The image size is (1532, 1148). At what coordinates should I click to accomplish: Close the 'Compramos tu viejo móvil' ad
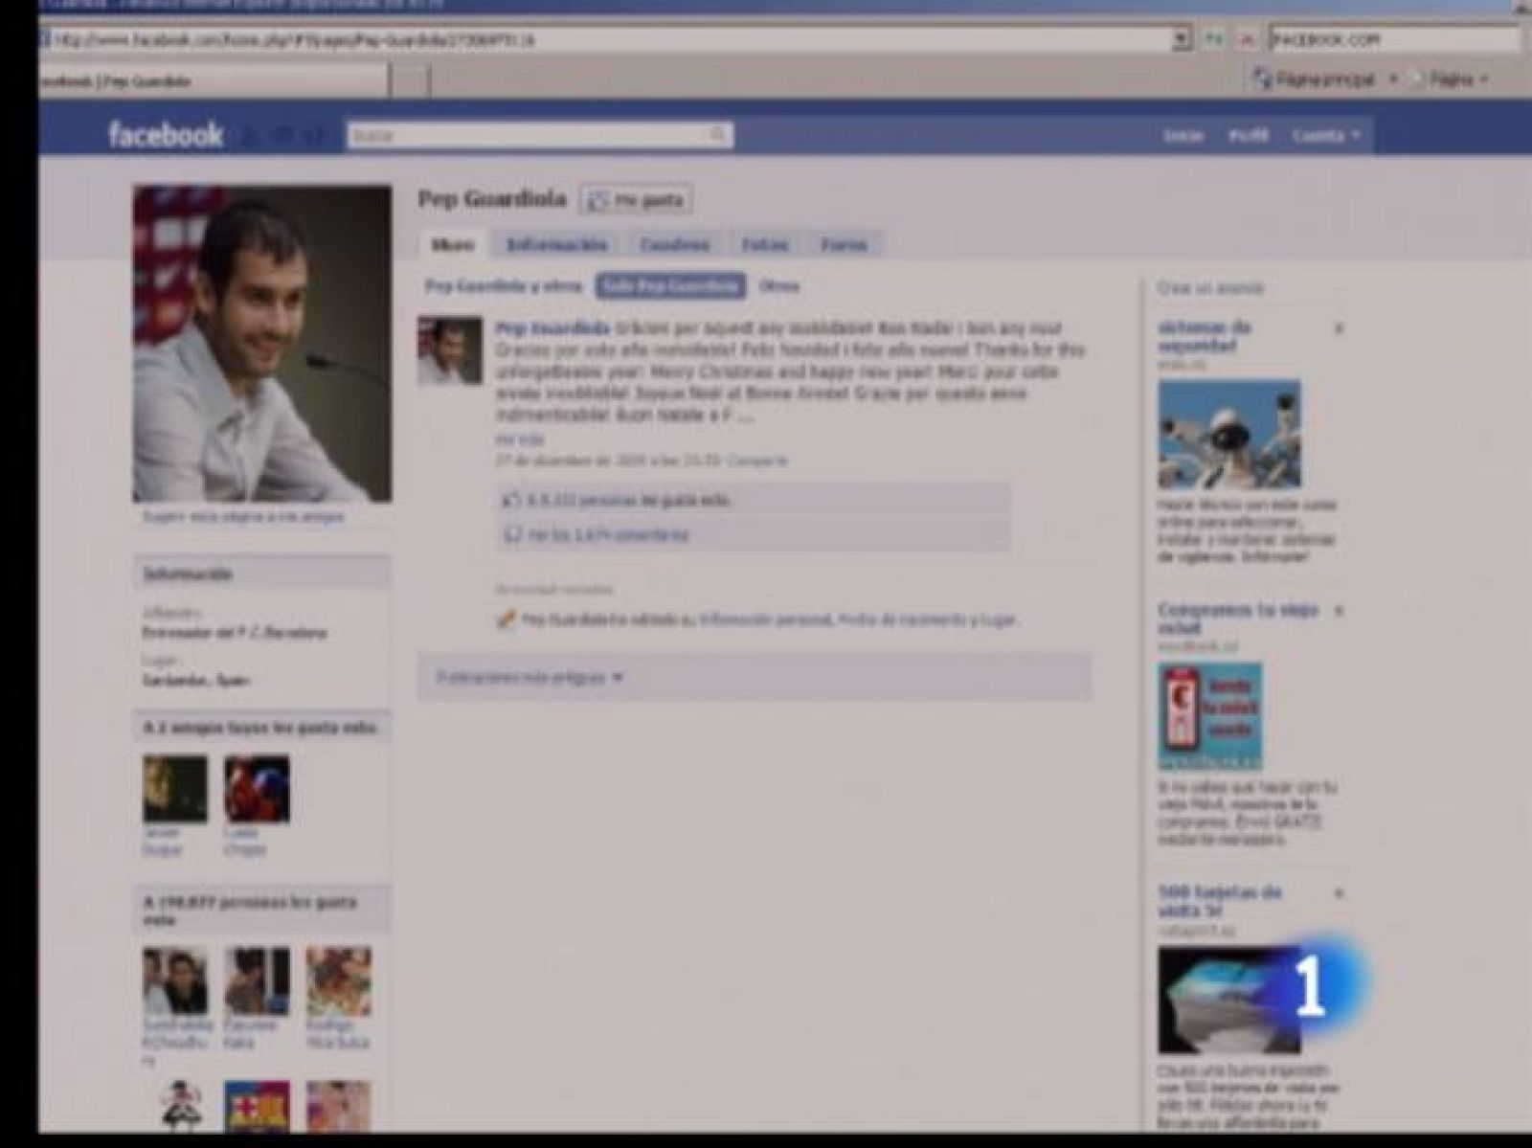pyautogui.click(x=1339, y=610)
